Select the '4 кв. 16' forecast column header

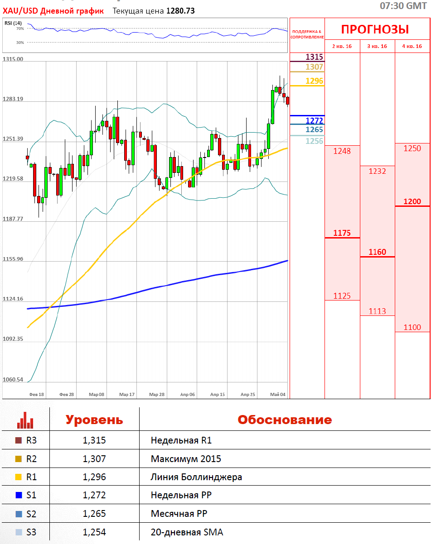tap(412, 46)
